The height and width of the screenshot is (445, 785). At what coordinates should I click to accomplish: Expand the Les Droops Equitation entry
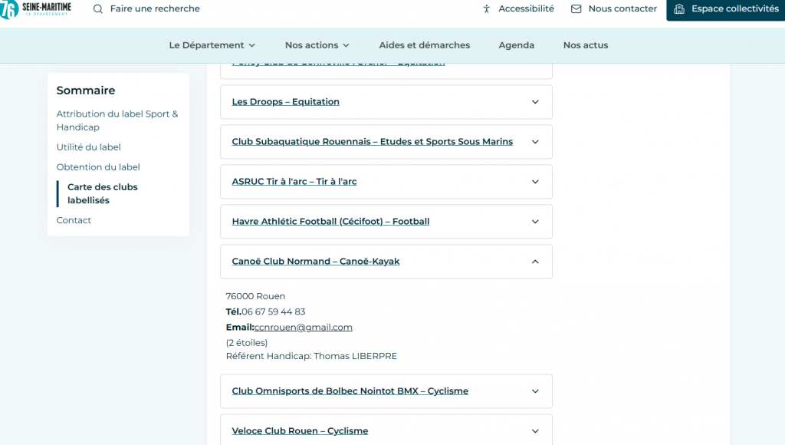pyautogui.click(x=535, y=102)
